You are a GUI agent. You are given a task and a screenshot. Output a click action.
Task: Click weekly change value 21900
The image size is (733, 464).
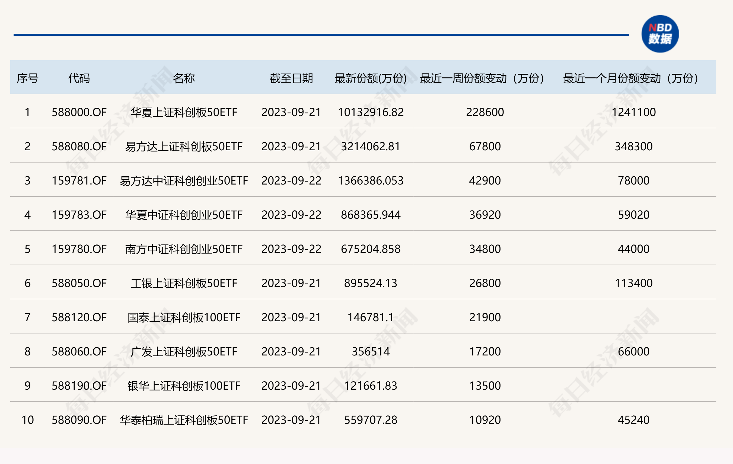[x=485, y=317]
